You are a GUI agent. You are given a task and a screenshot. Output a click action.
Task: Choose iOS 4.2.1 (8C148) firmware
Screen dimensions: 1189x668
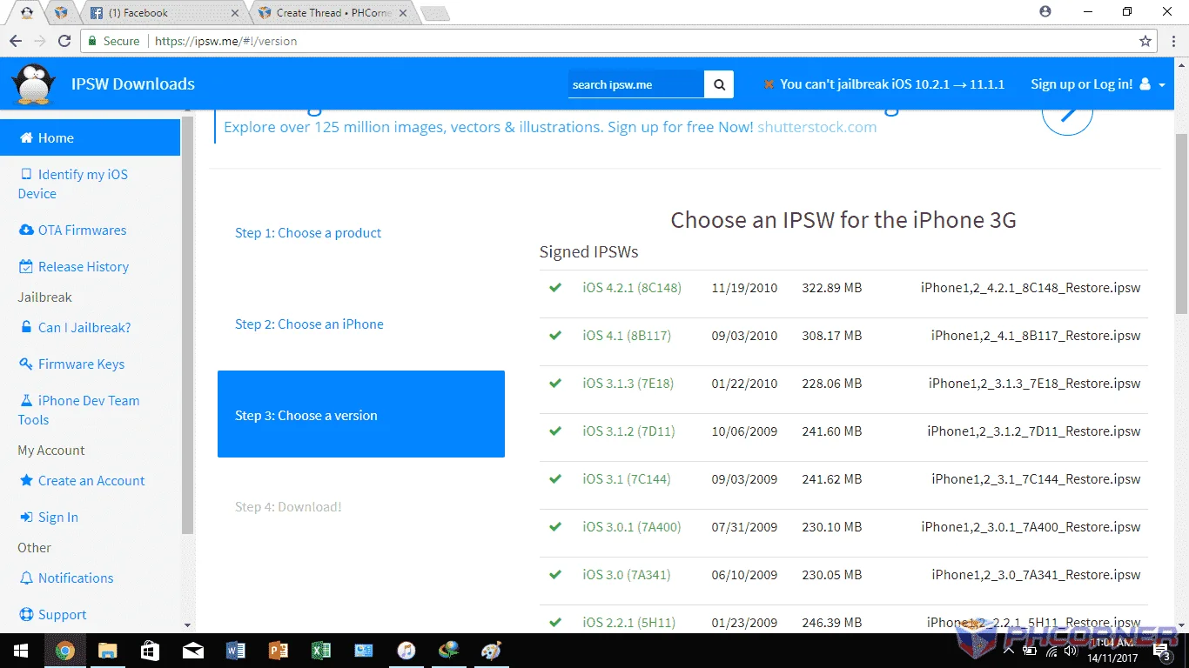pyautogui.click(x=632, y=288)
